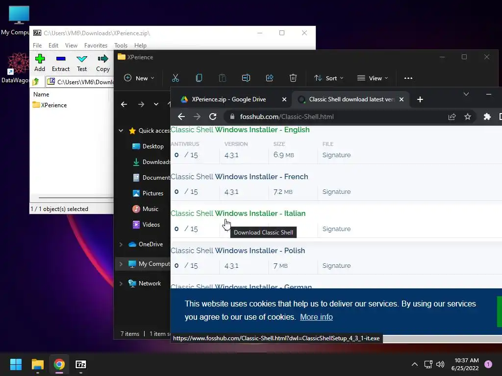Open the Windows Start menu
Viewport: 502px width, 376px height.
pos(16,364)
